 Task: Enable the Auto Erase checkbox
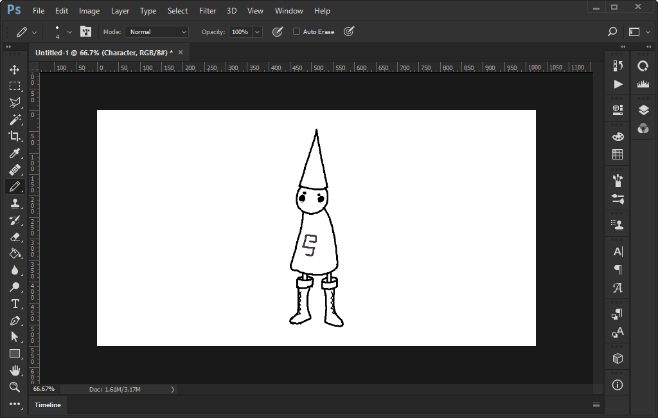pyautogui.click(x=296, y=32)
